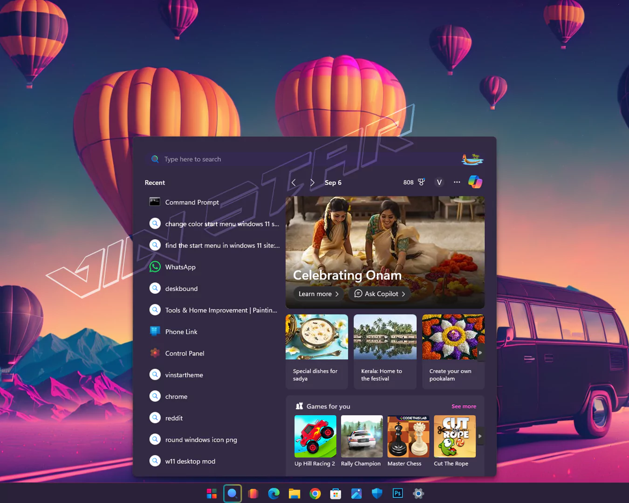Click the Rewards trophy icon next to 808
This screenshot has height=503, width=629.
click(x=421, y=182)
